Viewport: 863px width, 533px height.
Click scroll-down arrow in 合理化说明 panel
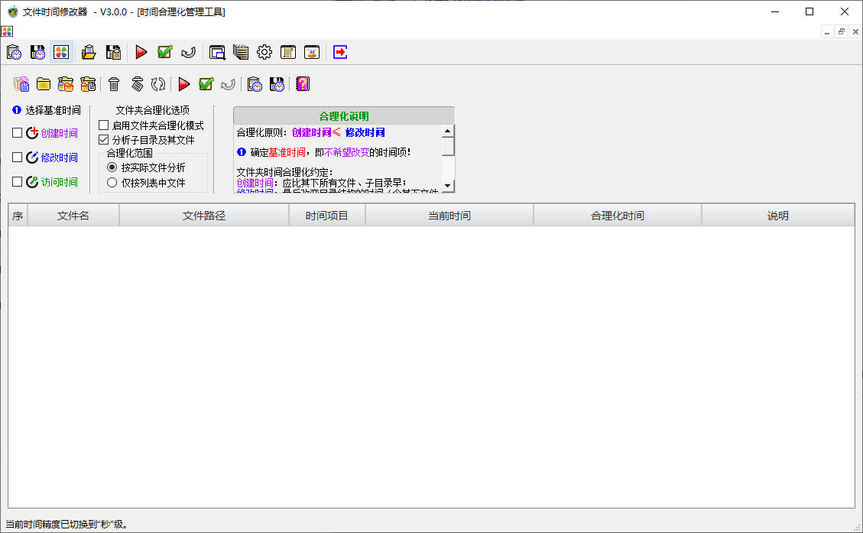447,186
